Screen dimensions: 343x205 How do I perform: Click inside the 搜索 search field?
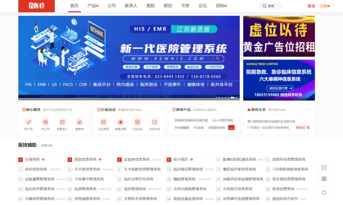[x=270, y=6]
